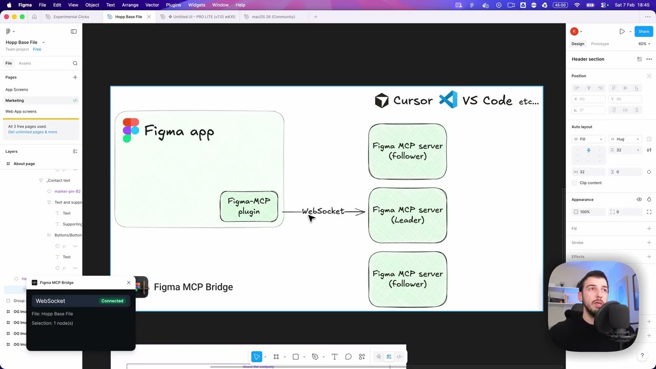Viewport: 656px width, 369px height.
Task: Collapse the sidebar with panel toggle icon
Action: coord(74,31)
